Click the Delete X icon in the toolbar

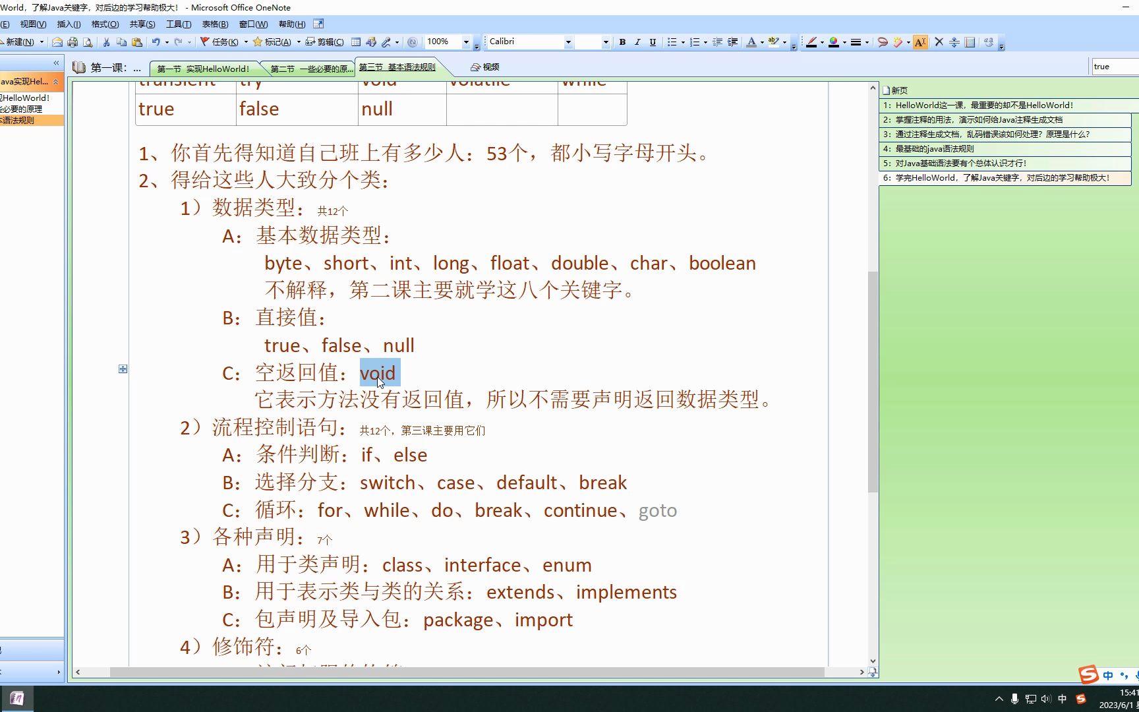(x=939, y=42)
